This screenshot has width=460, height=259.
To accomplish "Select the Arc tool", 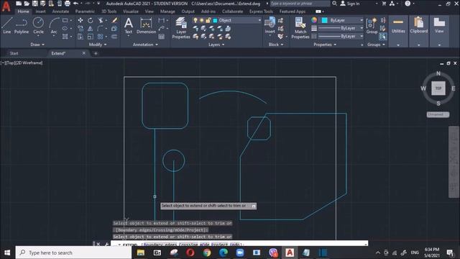I will [54, 25].
